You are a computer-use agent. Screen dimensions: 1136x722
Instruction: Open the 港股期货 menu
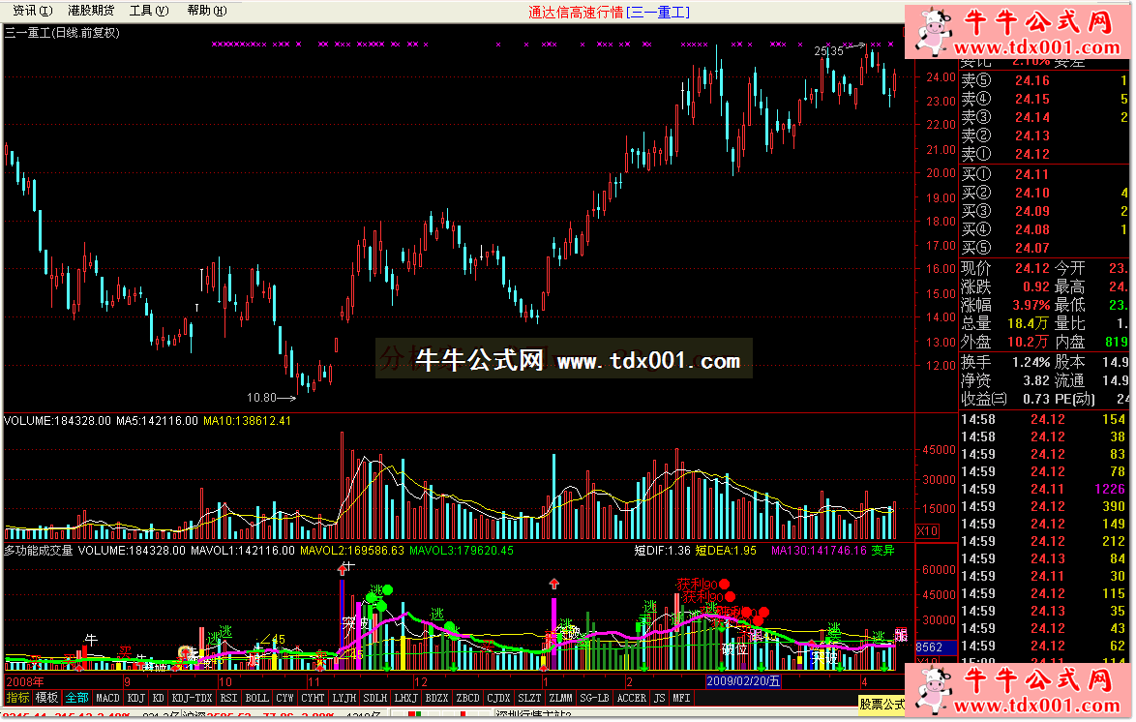click(x=91, y=10)
